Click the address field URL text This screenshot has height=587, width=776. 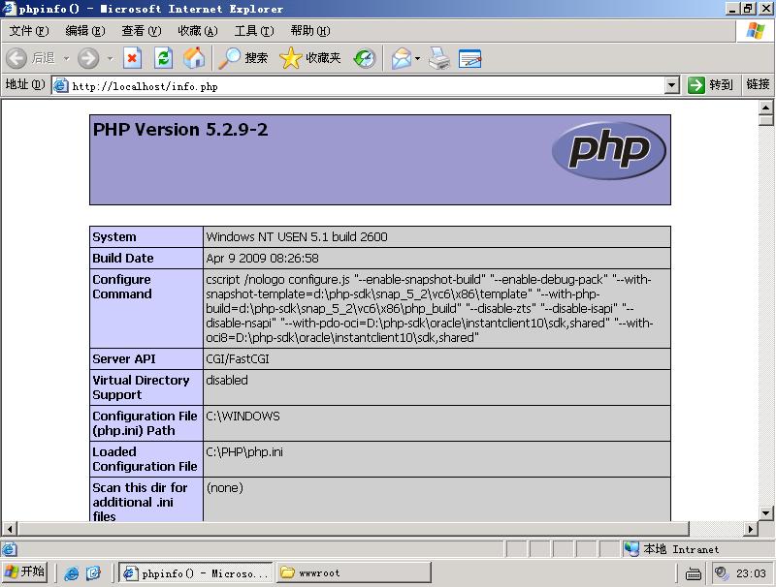tap(145, 86)
